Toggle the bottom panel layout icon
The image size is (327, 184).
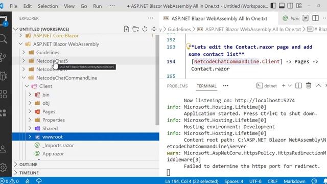tap(282, 6)
